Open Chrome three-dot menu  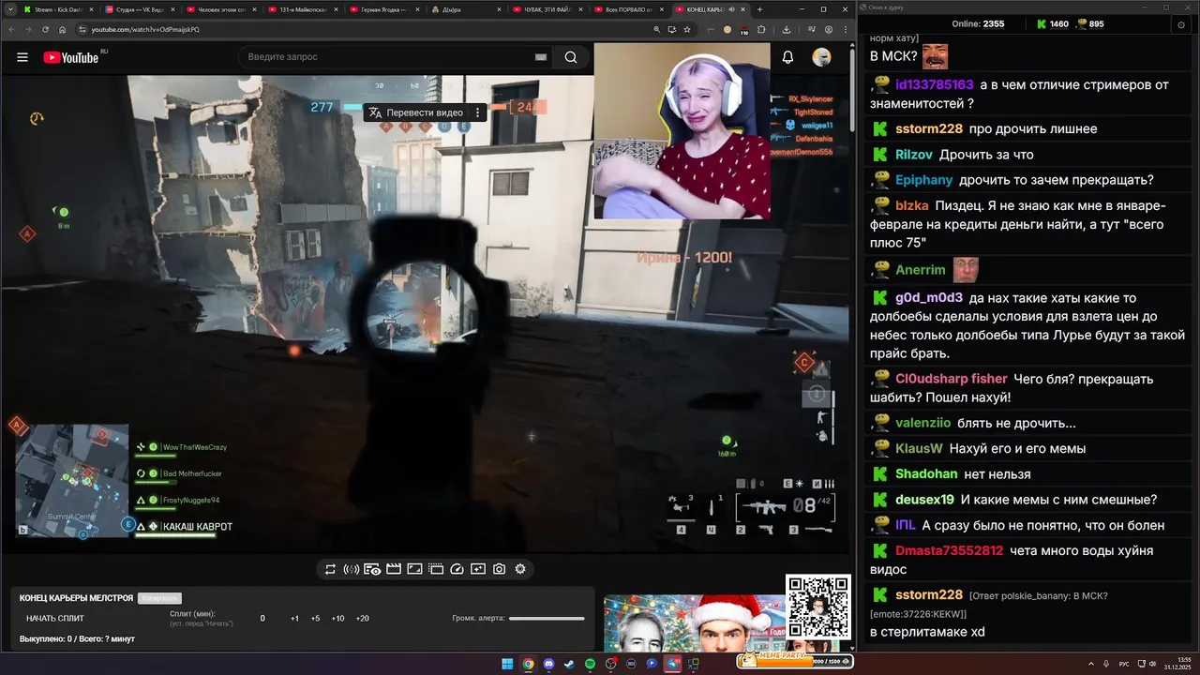[x=846, y=29]
